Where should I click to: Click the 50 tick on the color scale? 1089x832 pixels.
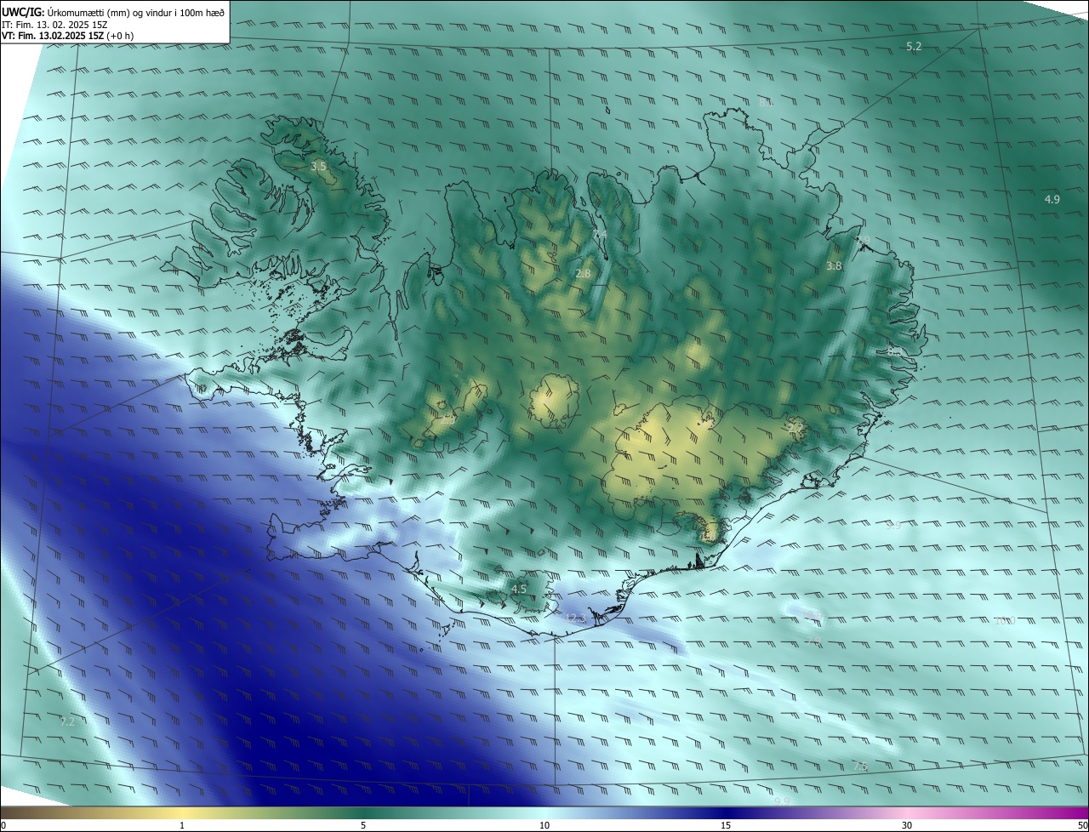[x=1082, y=825]
